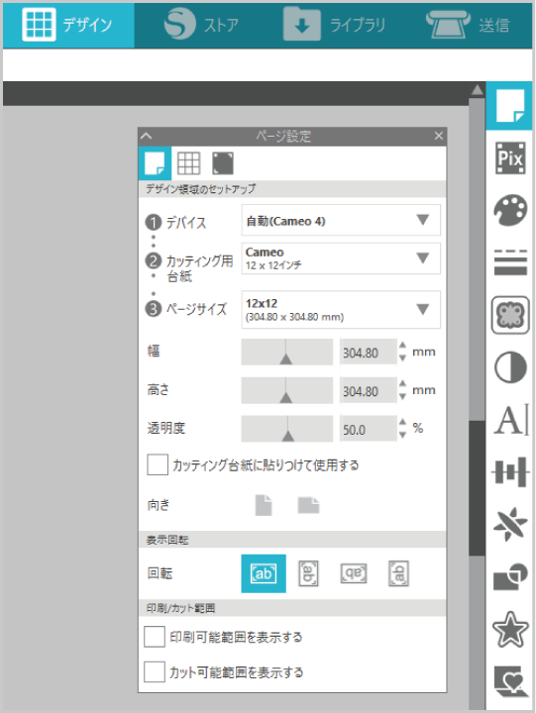Close the ページ設定 panel

[x=439, y=136]
